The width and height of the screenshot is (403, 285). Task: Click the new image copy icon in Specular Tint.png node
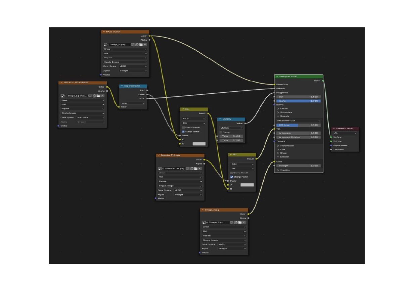pyautogui.click(x=191, y=169)
